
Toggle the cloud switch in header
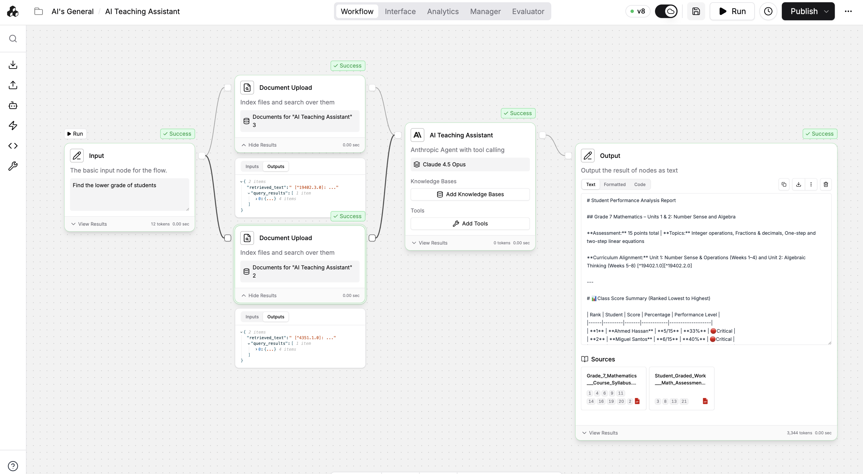[x=666, y=11]
